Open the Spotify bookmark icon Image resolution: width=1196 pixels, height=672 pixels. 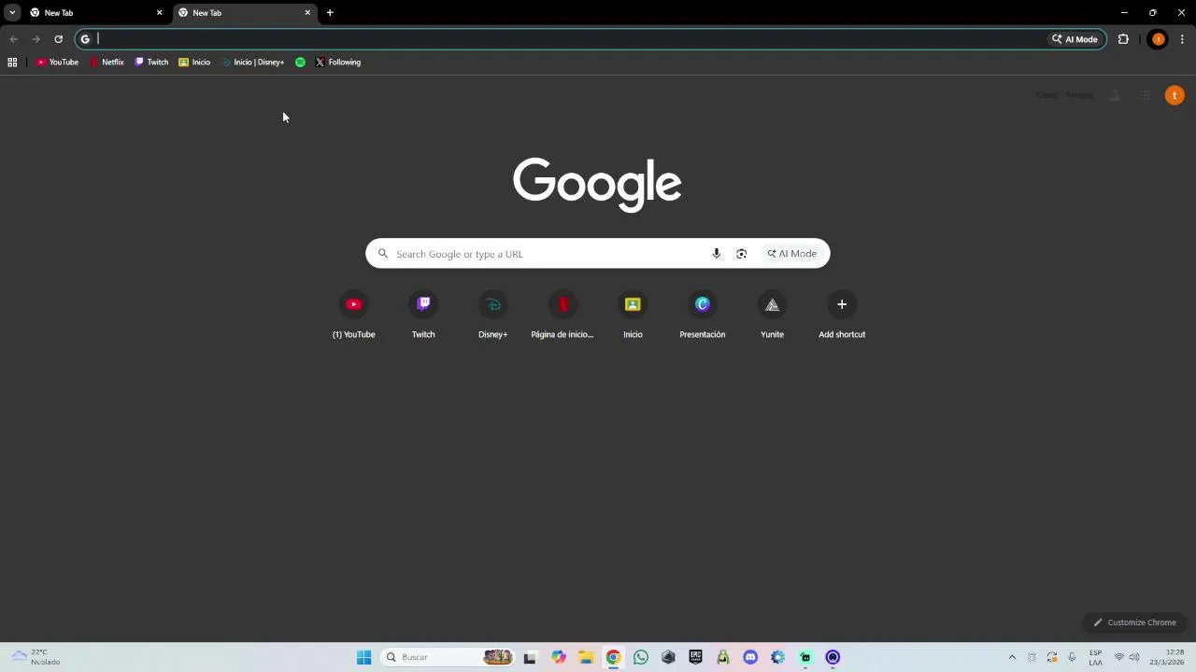pos(300,63)
